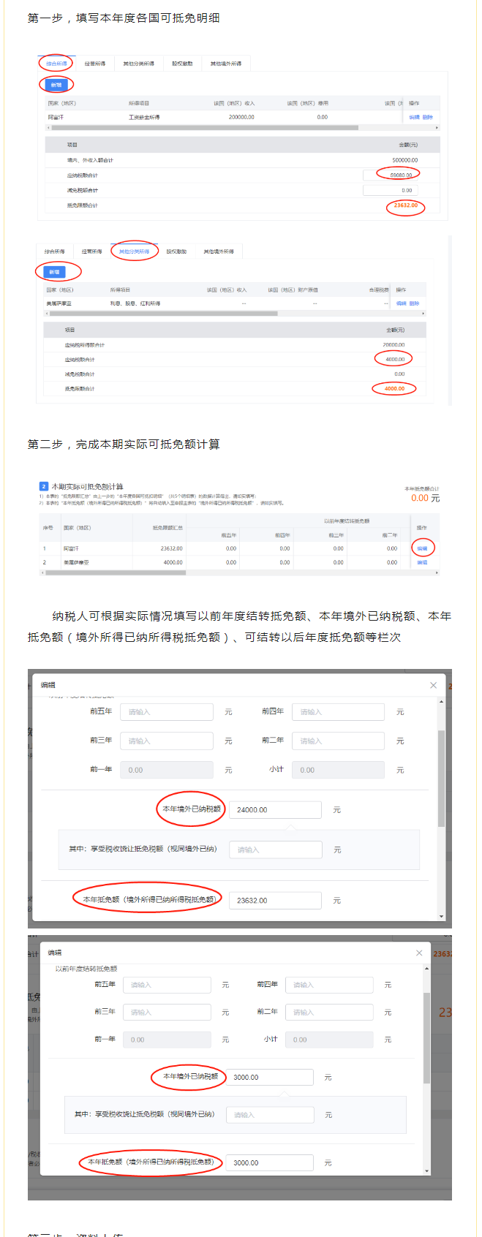
Task: Click 删除 link for 美属萨摩亚 利息股息 row
Action: coord(414,303)
